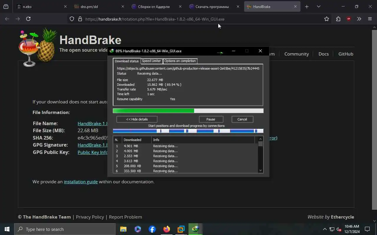Go back with the browser back arrow
The width and height of the screenshot is (377, 235).
tap(7, 19)
